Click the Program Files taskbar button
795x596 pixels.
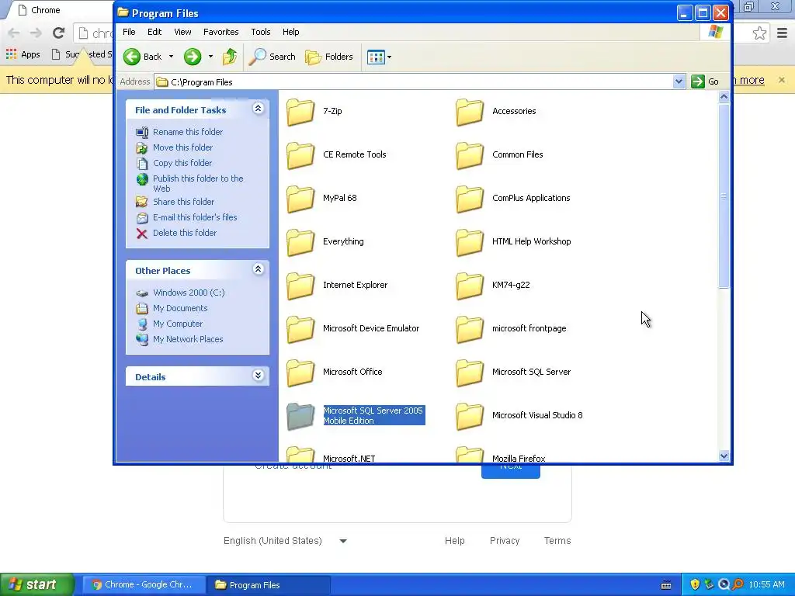[269, 585]
